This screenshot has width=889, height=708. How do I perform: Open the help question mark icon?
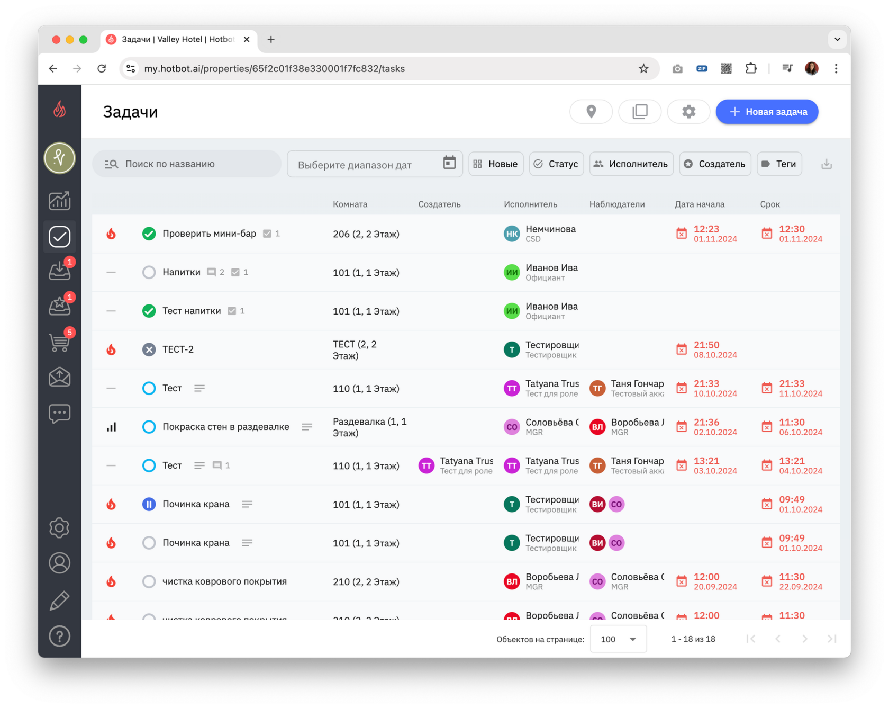(x=59, y=636)
